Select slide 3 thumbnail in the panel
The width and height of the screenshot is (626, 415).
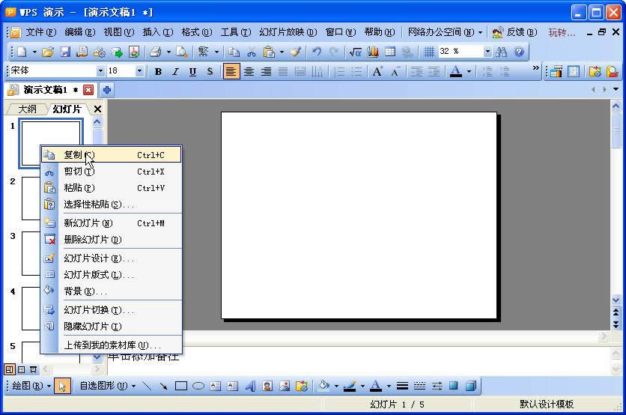point(30,253)
